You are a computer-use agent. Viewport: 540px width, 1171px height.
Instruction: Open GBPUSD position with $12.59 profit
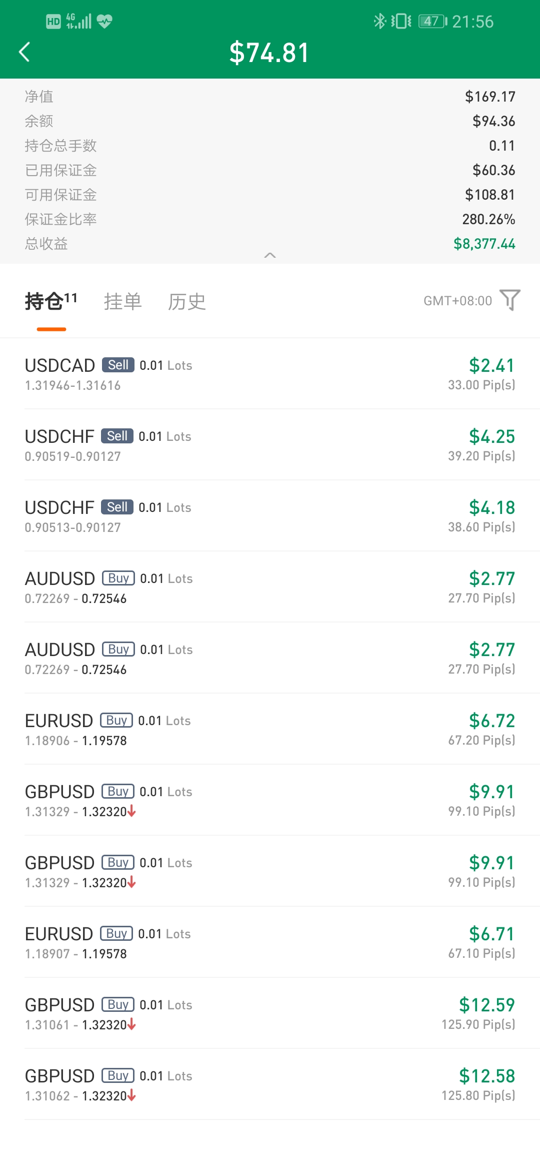pyautogui.click(x=270, y=1013)
